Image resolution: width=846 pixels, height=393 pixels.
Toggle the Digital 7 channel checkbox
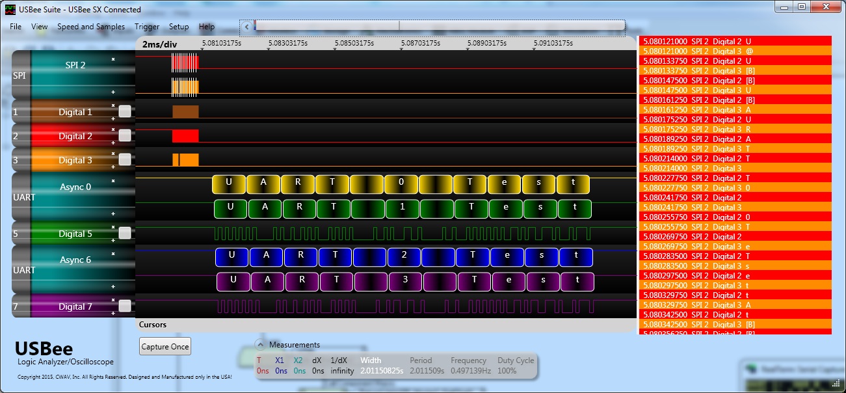pyautogui.click(x=125, y=306)
